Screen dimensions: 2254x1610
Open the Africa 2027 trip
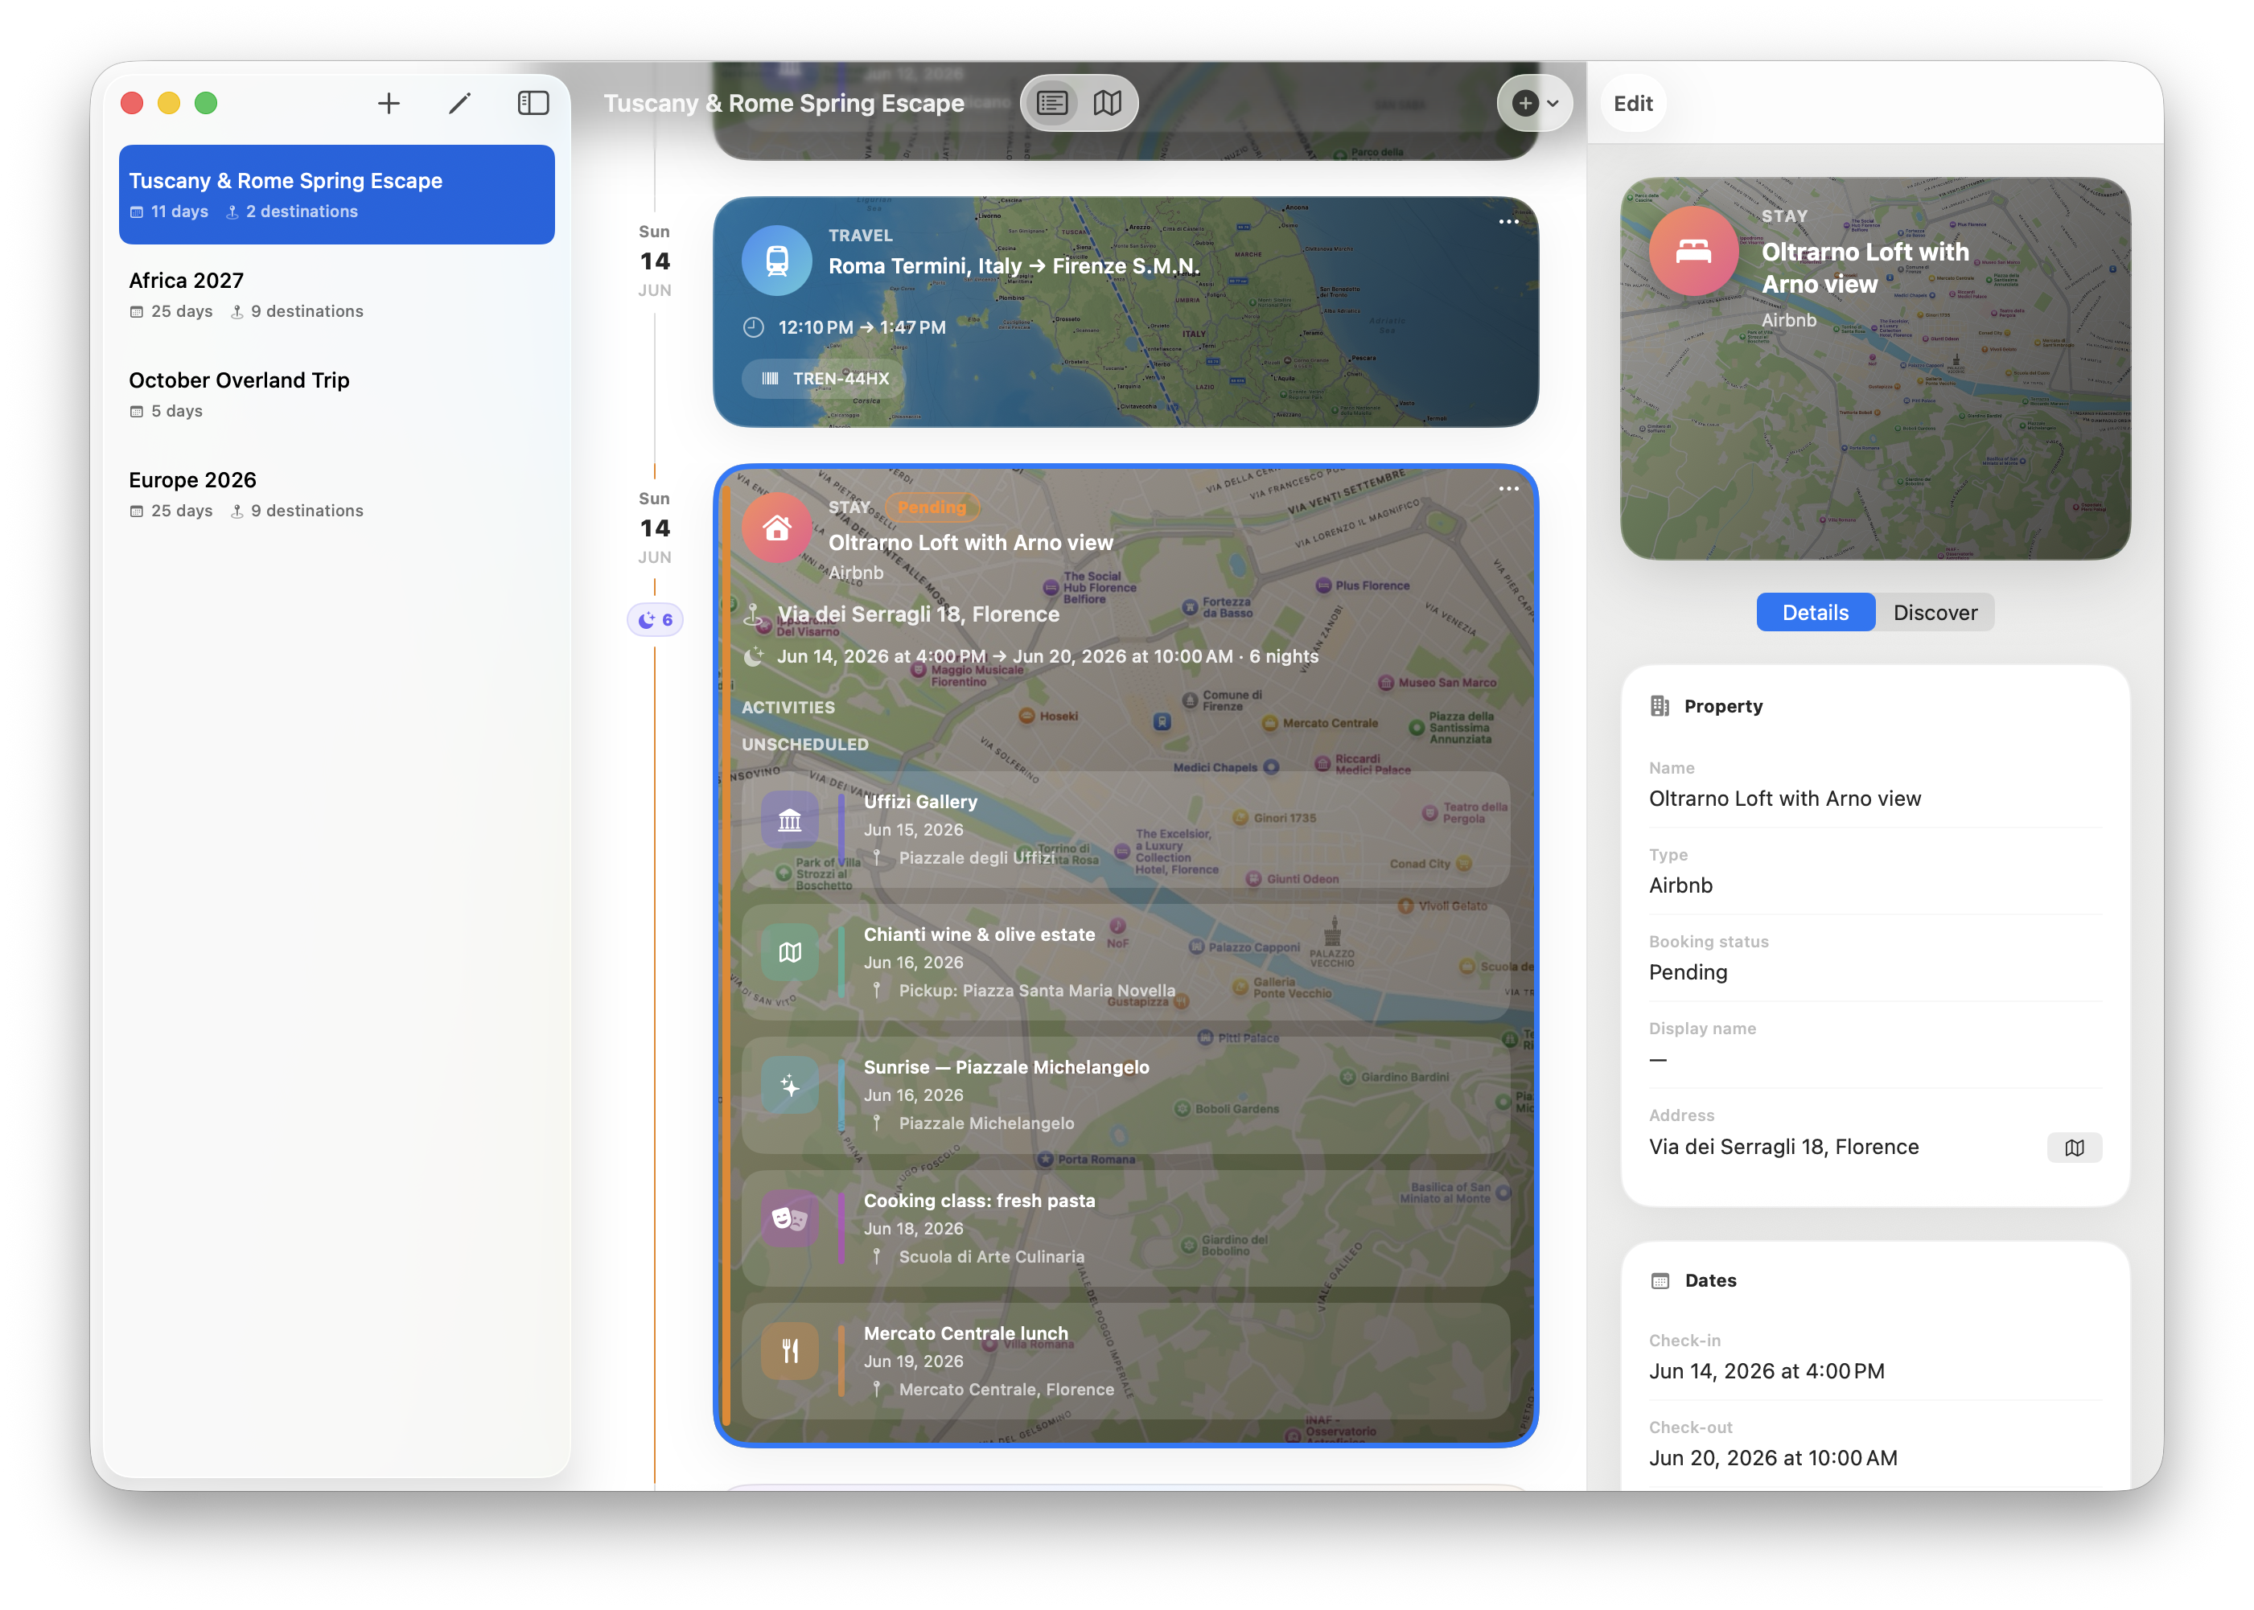(x=336, y=294)
